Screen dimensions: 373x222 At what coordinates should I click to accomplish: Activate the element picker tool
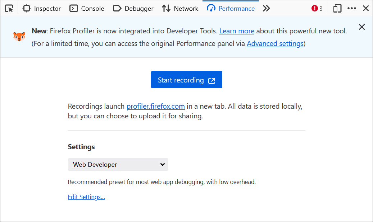point(9,9)
